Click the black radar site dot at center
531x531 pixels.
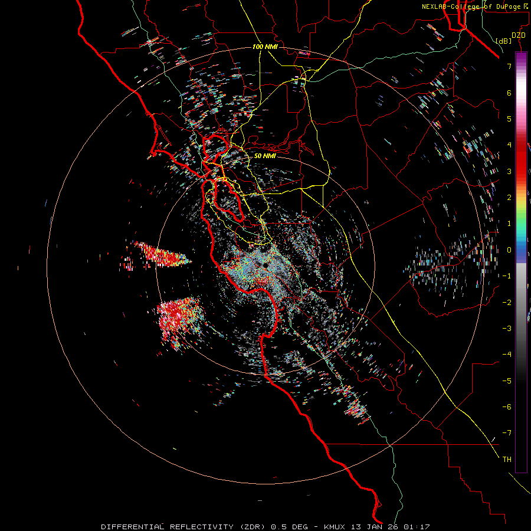pos(266,264)
